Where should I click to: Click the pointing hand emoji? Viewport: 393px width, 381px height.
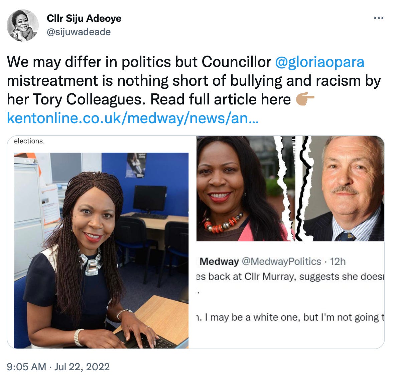coord(305,99)
